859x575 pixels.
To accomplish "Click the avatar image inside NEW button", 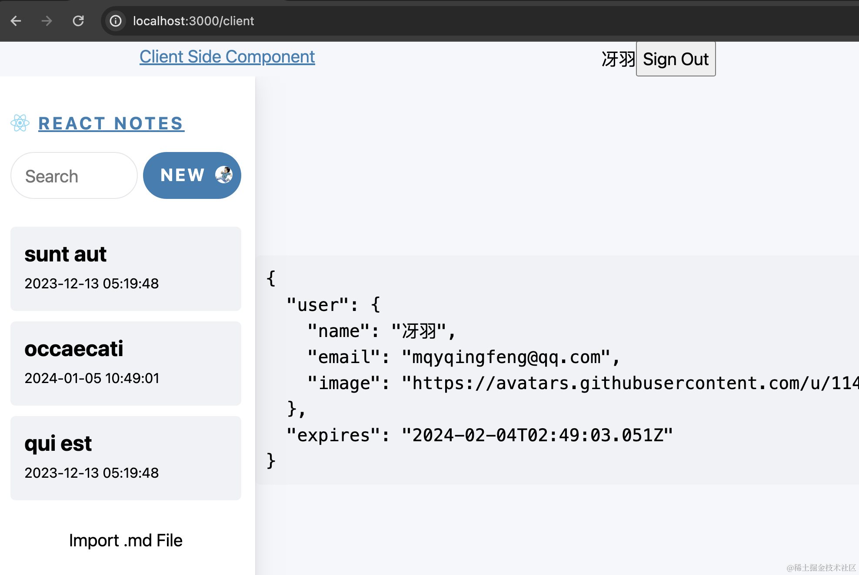I will pyautogui.click(x=224, y=175).
